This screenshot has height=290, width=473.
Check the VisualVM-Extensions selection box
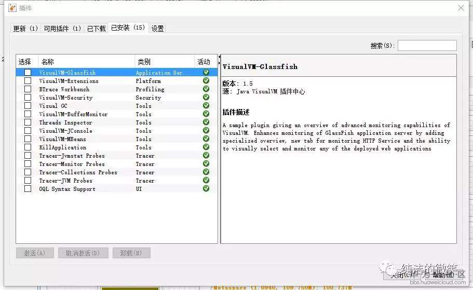28,81
